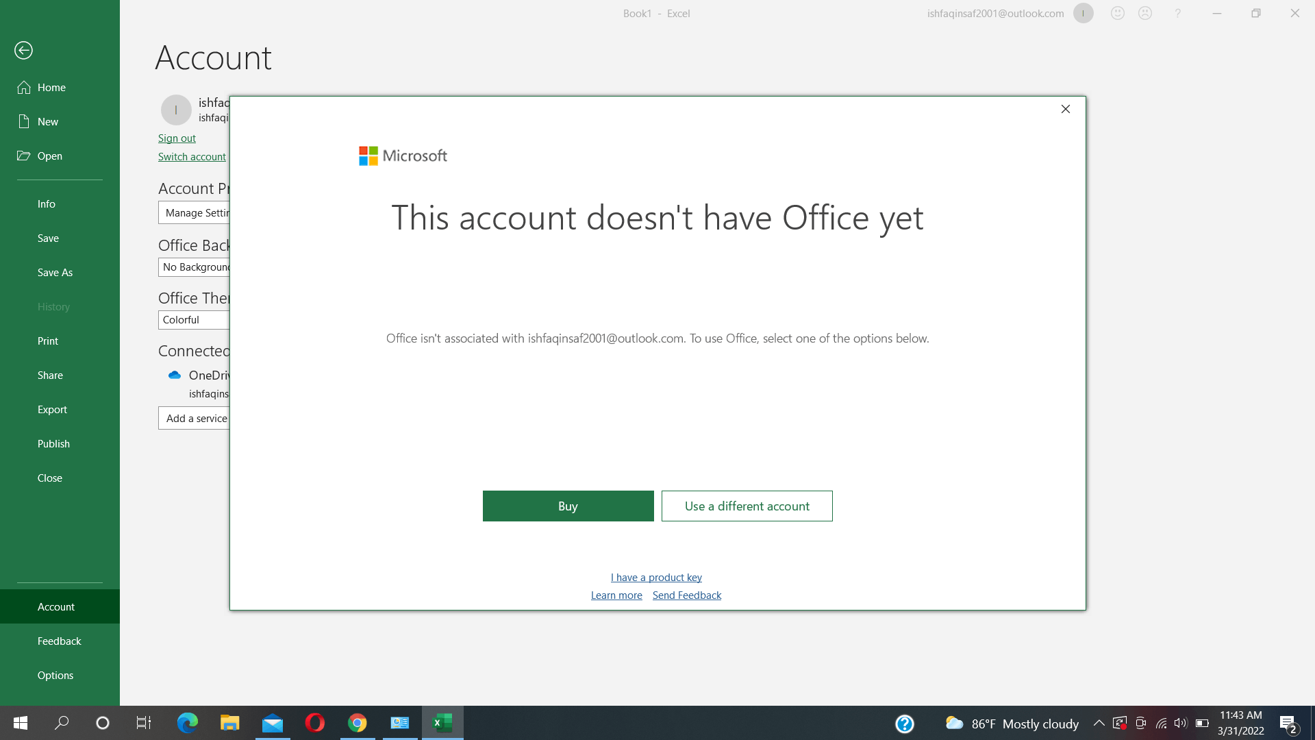Click the user avatar in title bar

[x=1083, y=13]
